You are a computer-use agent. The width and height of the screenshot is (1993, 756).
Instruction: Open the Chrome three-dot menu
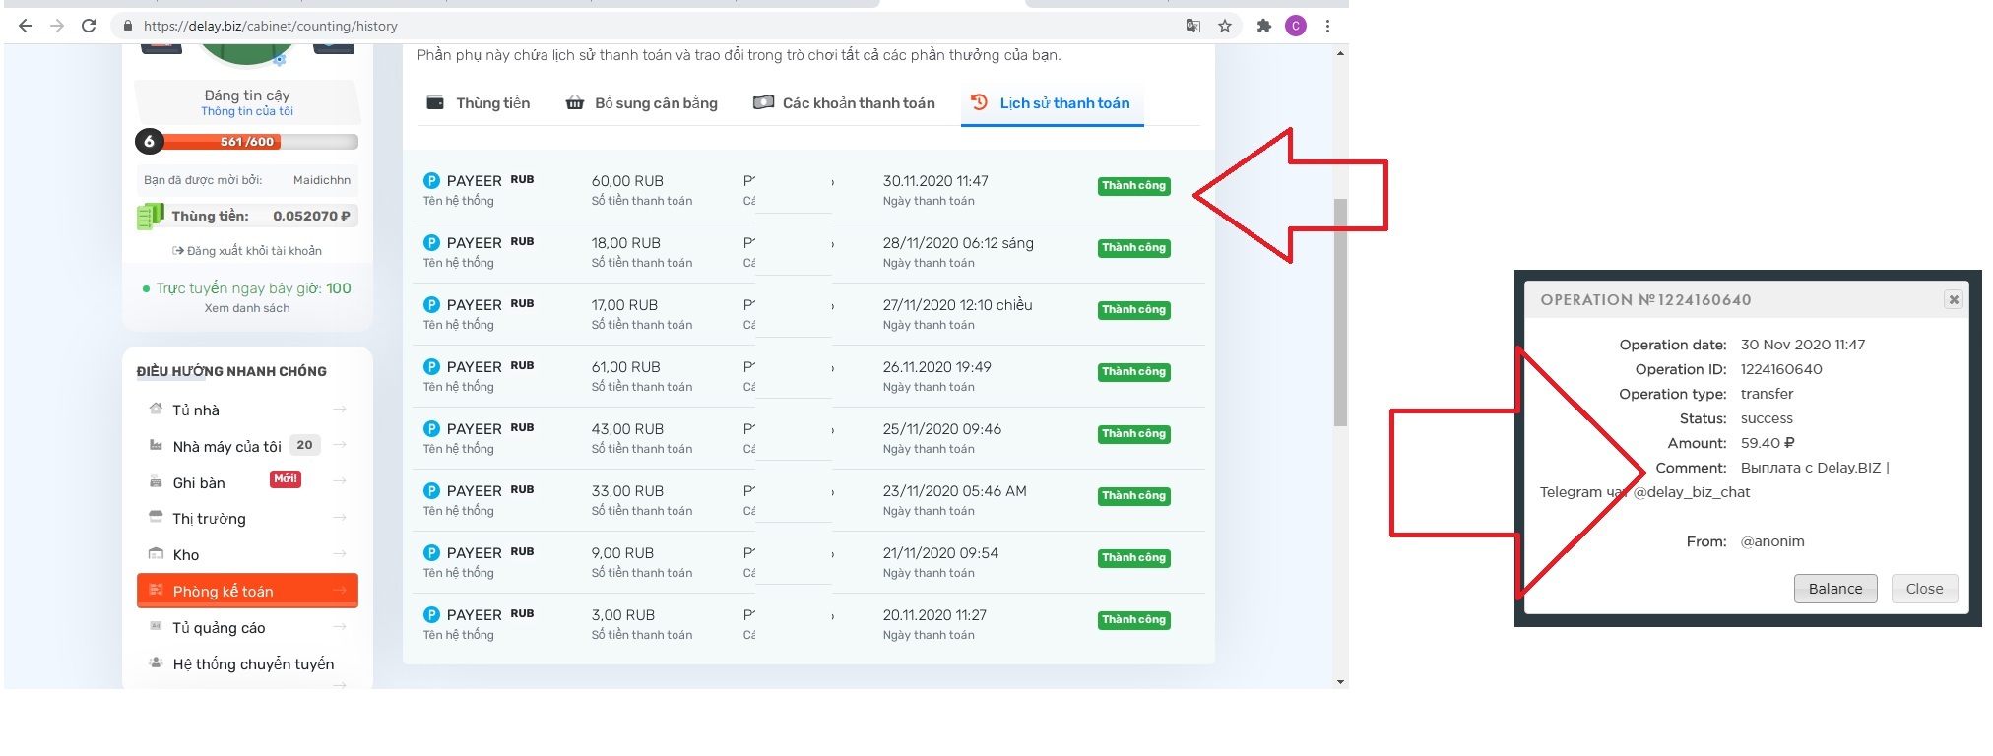[x=1327, y=27]
